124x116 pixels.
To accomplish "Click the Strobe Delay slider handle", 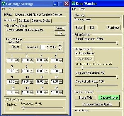I will point(83,68).
